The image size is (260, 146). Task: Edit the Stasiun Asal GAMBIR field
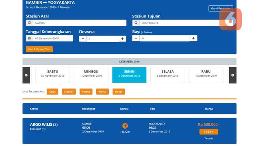[80, 23]
